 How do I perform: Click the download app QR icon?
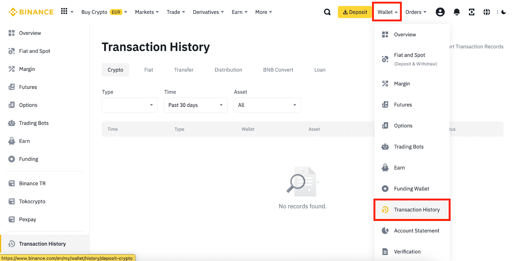[x=471, y=12]
